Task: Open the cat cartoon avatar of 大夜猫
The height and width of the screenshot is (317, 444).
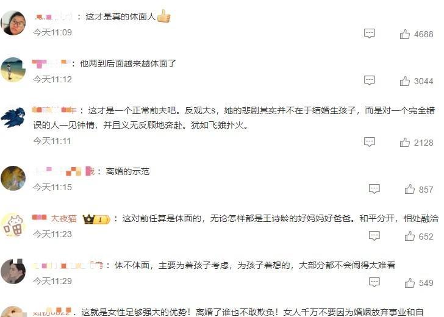Action: tap(13, 226)
